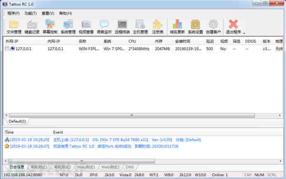The image size is (286, 179).
Task: Start the 语音监听 voice listening tool
Action: (104, 27)
